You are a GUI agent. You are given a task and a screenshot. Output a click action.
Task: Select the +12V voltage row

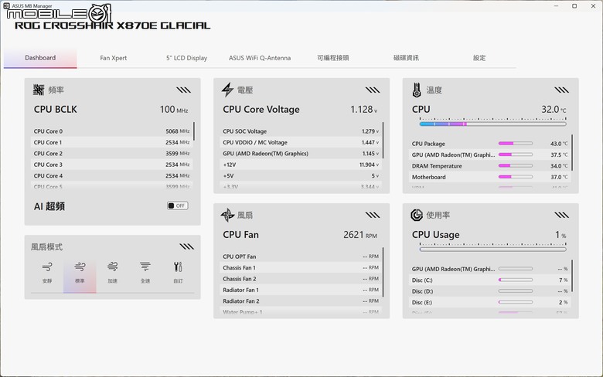(301, 165)
